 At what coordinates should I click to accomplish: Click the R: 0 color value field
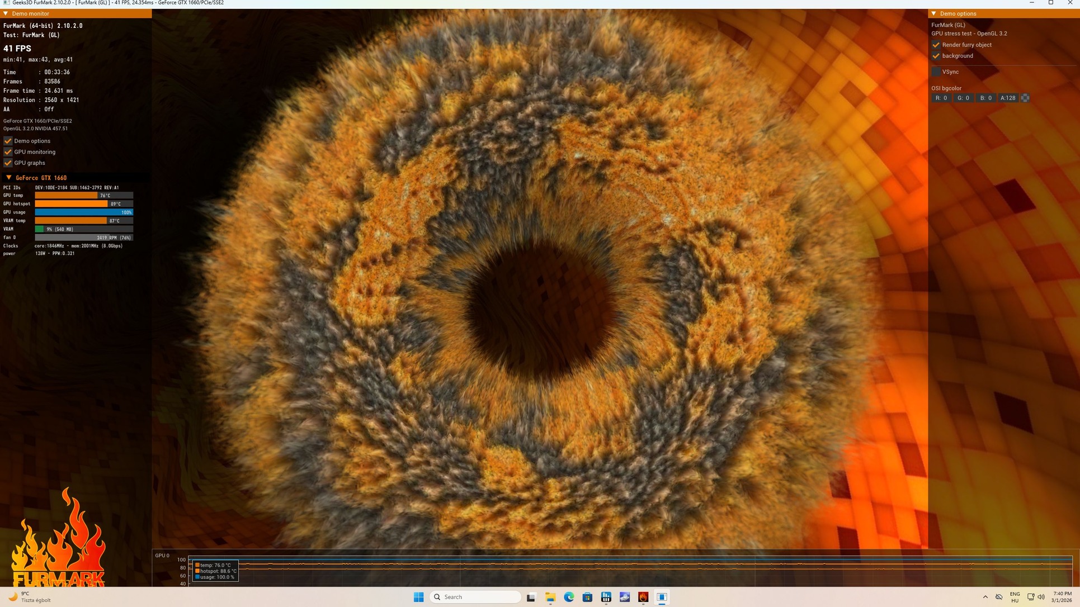pos(941,98)
